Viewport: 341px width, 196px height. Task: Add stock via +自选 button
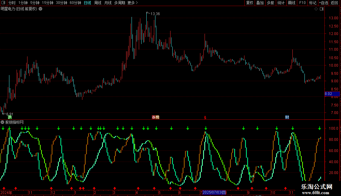point(323,3)
